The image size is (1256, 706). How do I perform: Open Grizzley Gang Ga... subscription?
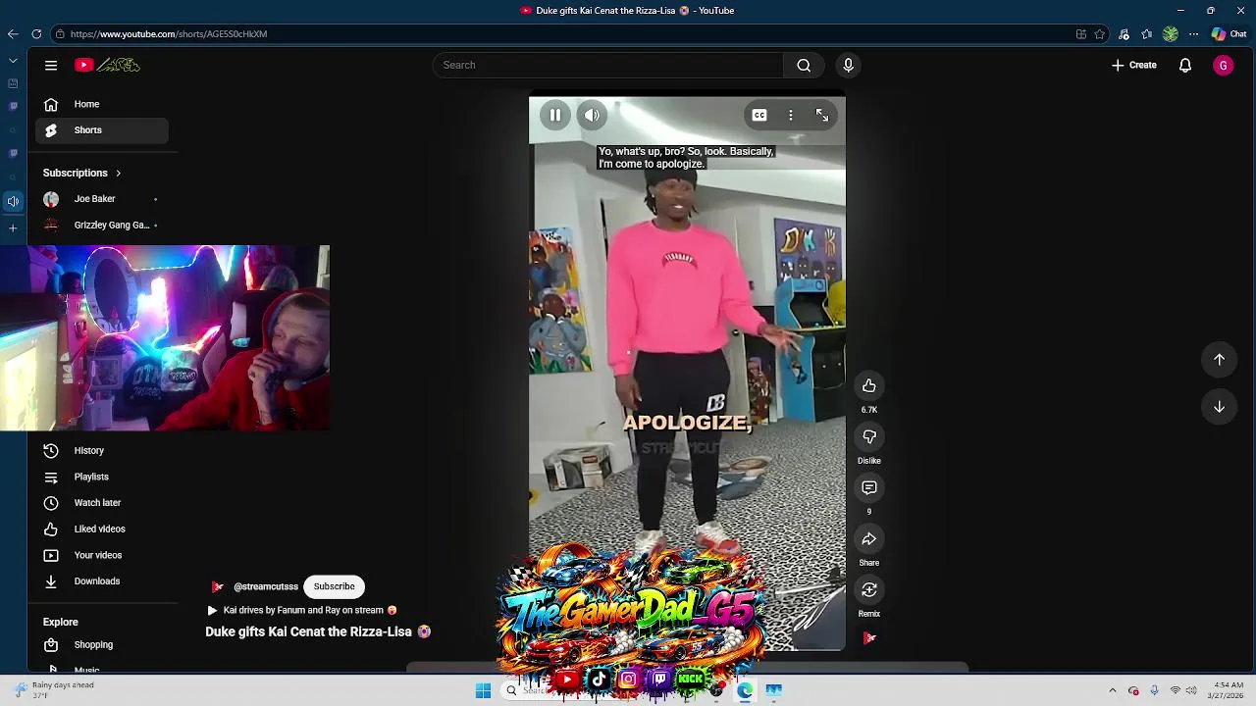click(x=102, y=226)
